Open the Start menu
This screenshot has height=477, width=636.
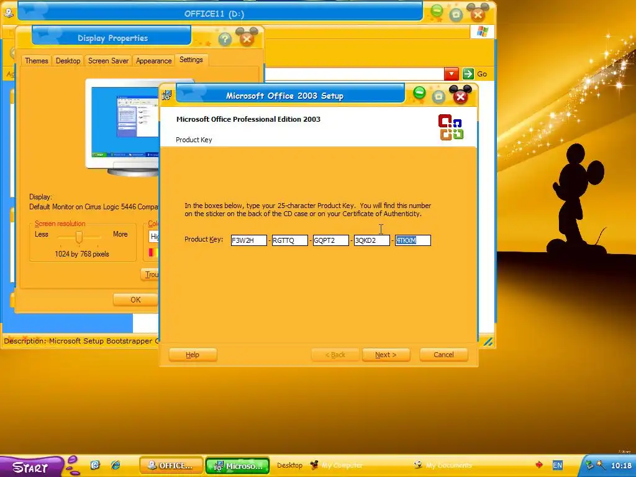(30, 466)
